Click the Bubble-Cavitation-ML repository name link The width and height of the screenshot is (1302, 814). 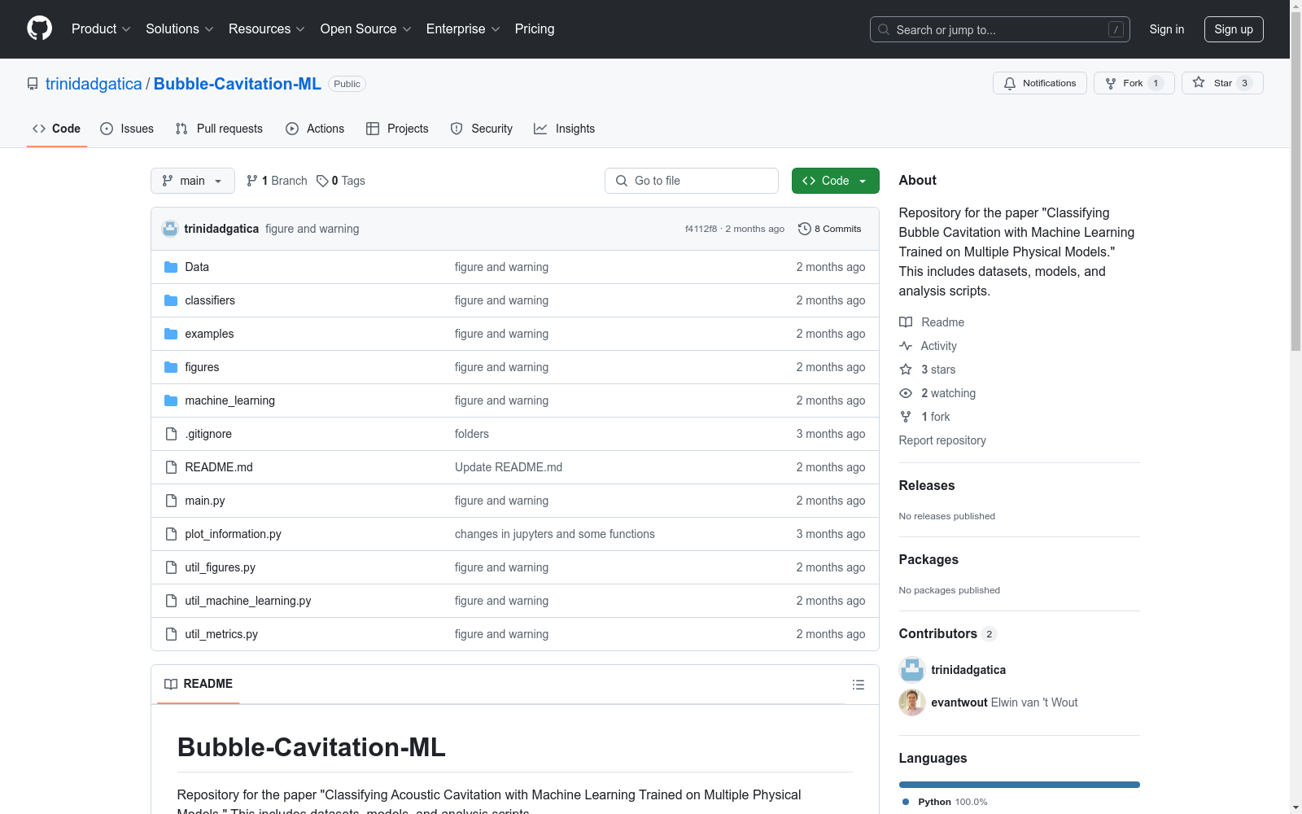click(x=238, y=84)
